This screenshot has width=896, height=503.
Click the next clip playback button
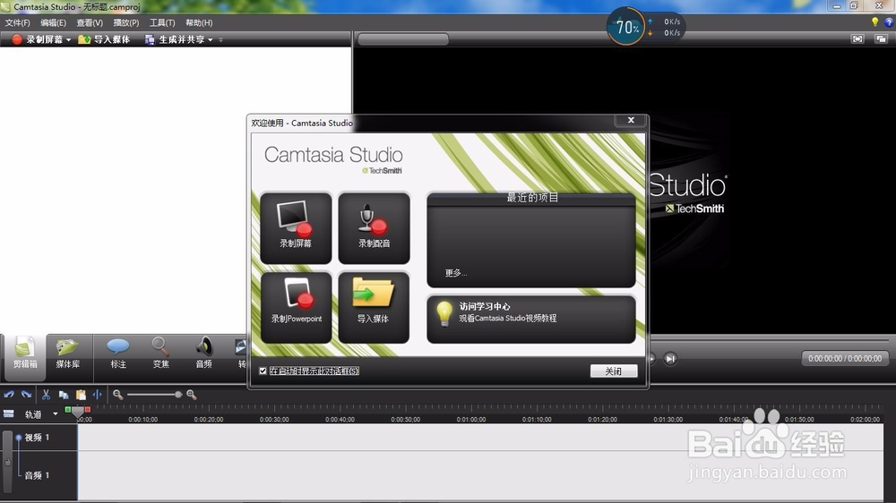670,359
